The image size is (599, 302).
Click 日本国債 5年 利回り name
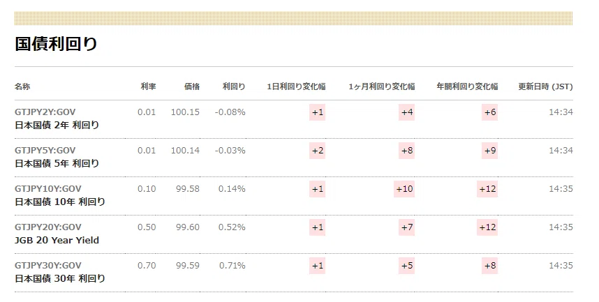click(x=57, y=163)
